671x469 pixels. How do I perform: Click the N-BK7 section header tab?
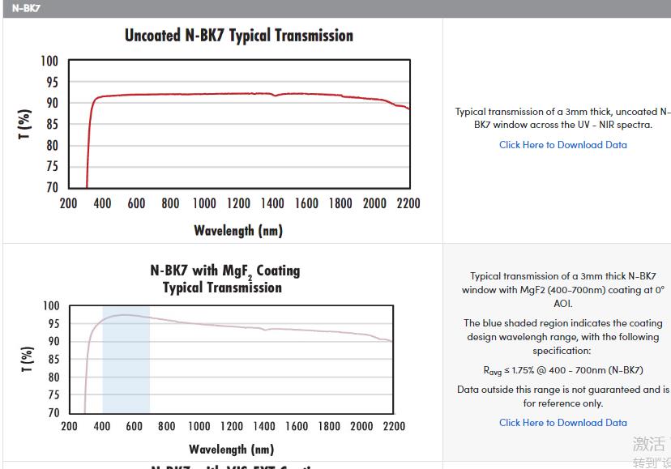(x=26, y=8)
